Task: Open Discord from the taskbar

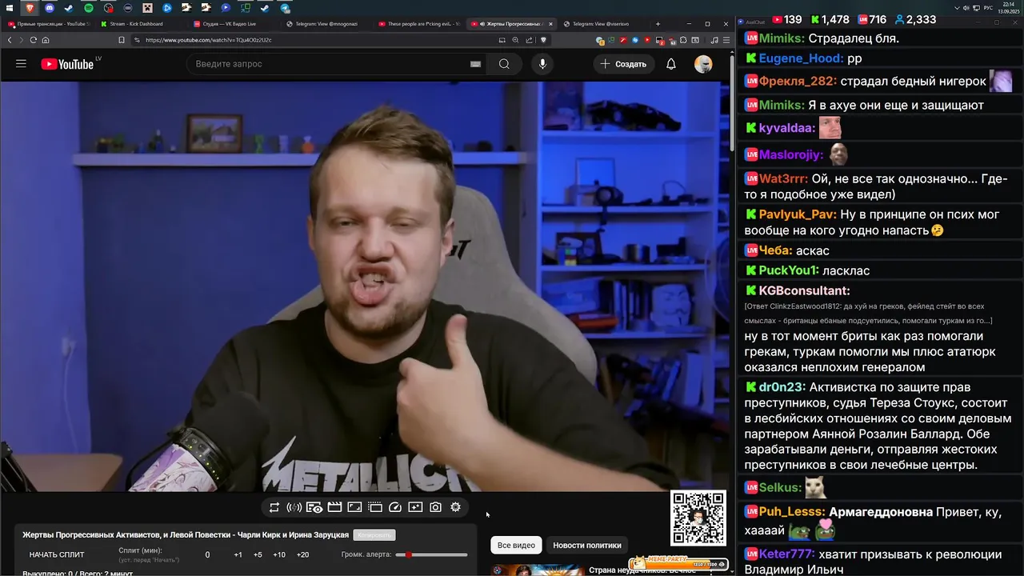Action: tap(49, 8)
